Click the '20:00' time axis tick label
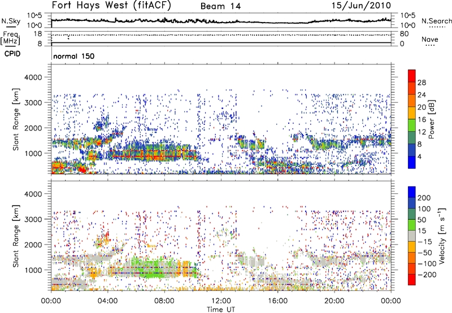This screenshot has width=452, height=313. (334, 301)
